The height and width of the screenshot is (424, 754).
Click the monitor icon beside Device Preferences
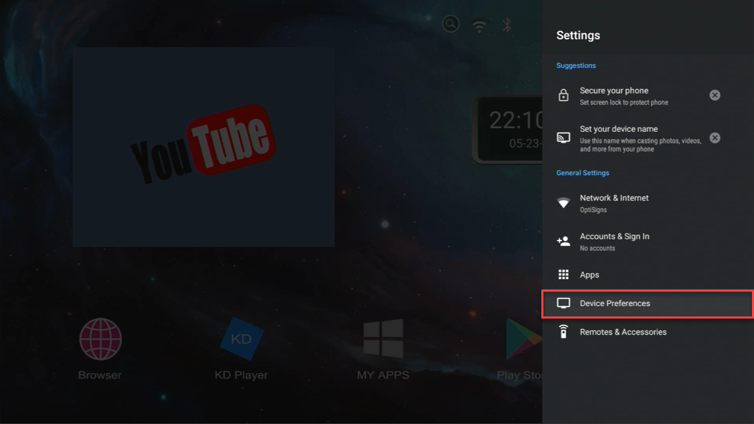pyautogui.click(x=563, y=303)
